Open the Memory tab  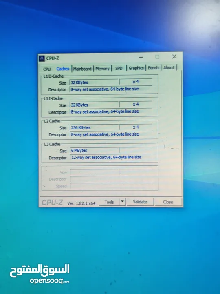(x=102, y=69)
